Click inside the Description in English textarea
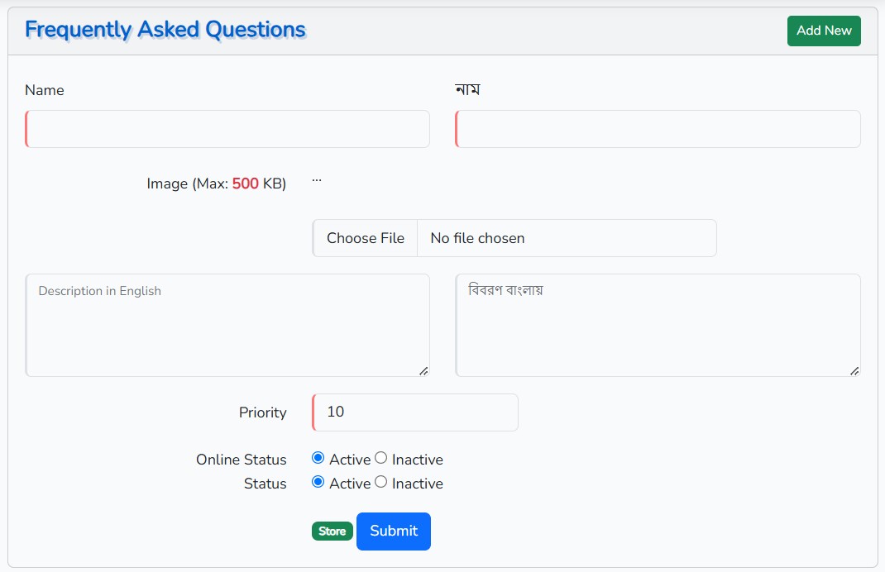Image resolution: width=885 pixels, height=572 pixels. click(x=227, y=325)
